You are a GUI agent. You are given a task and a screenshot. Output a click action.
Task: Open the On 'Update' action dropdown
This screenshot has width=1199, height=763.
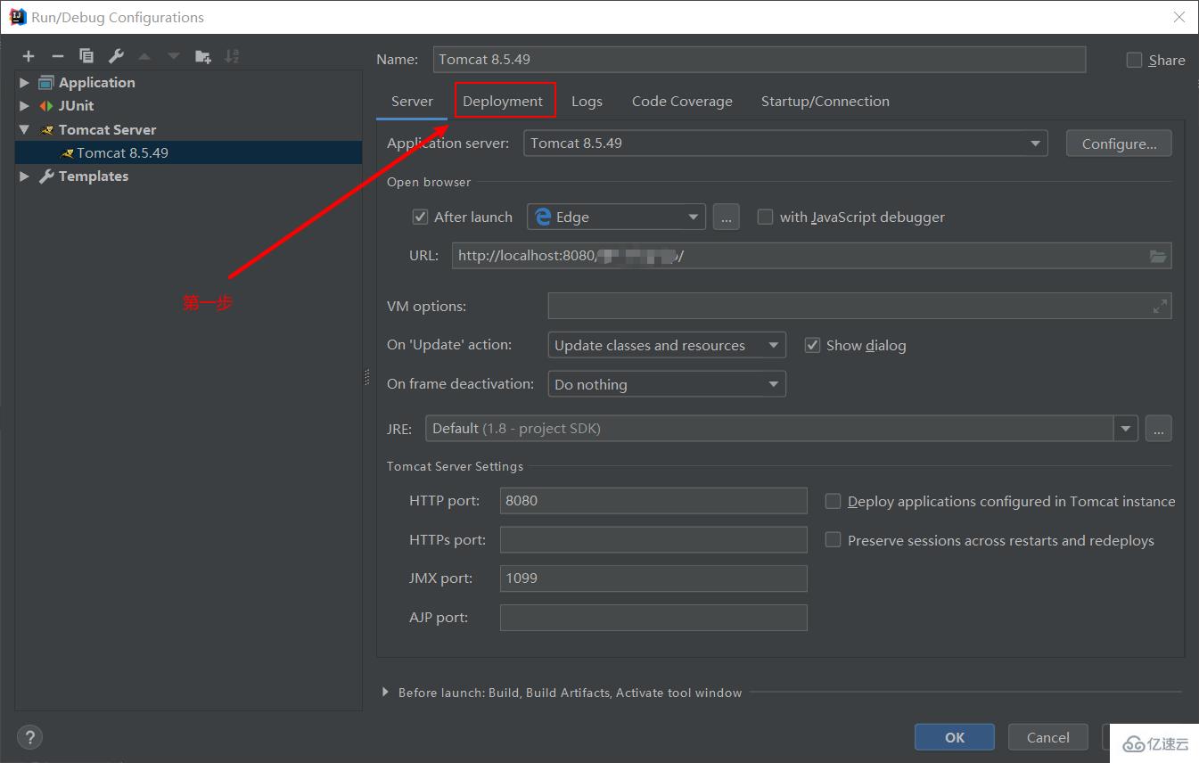point(667,345)
